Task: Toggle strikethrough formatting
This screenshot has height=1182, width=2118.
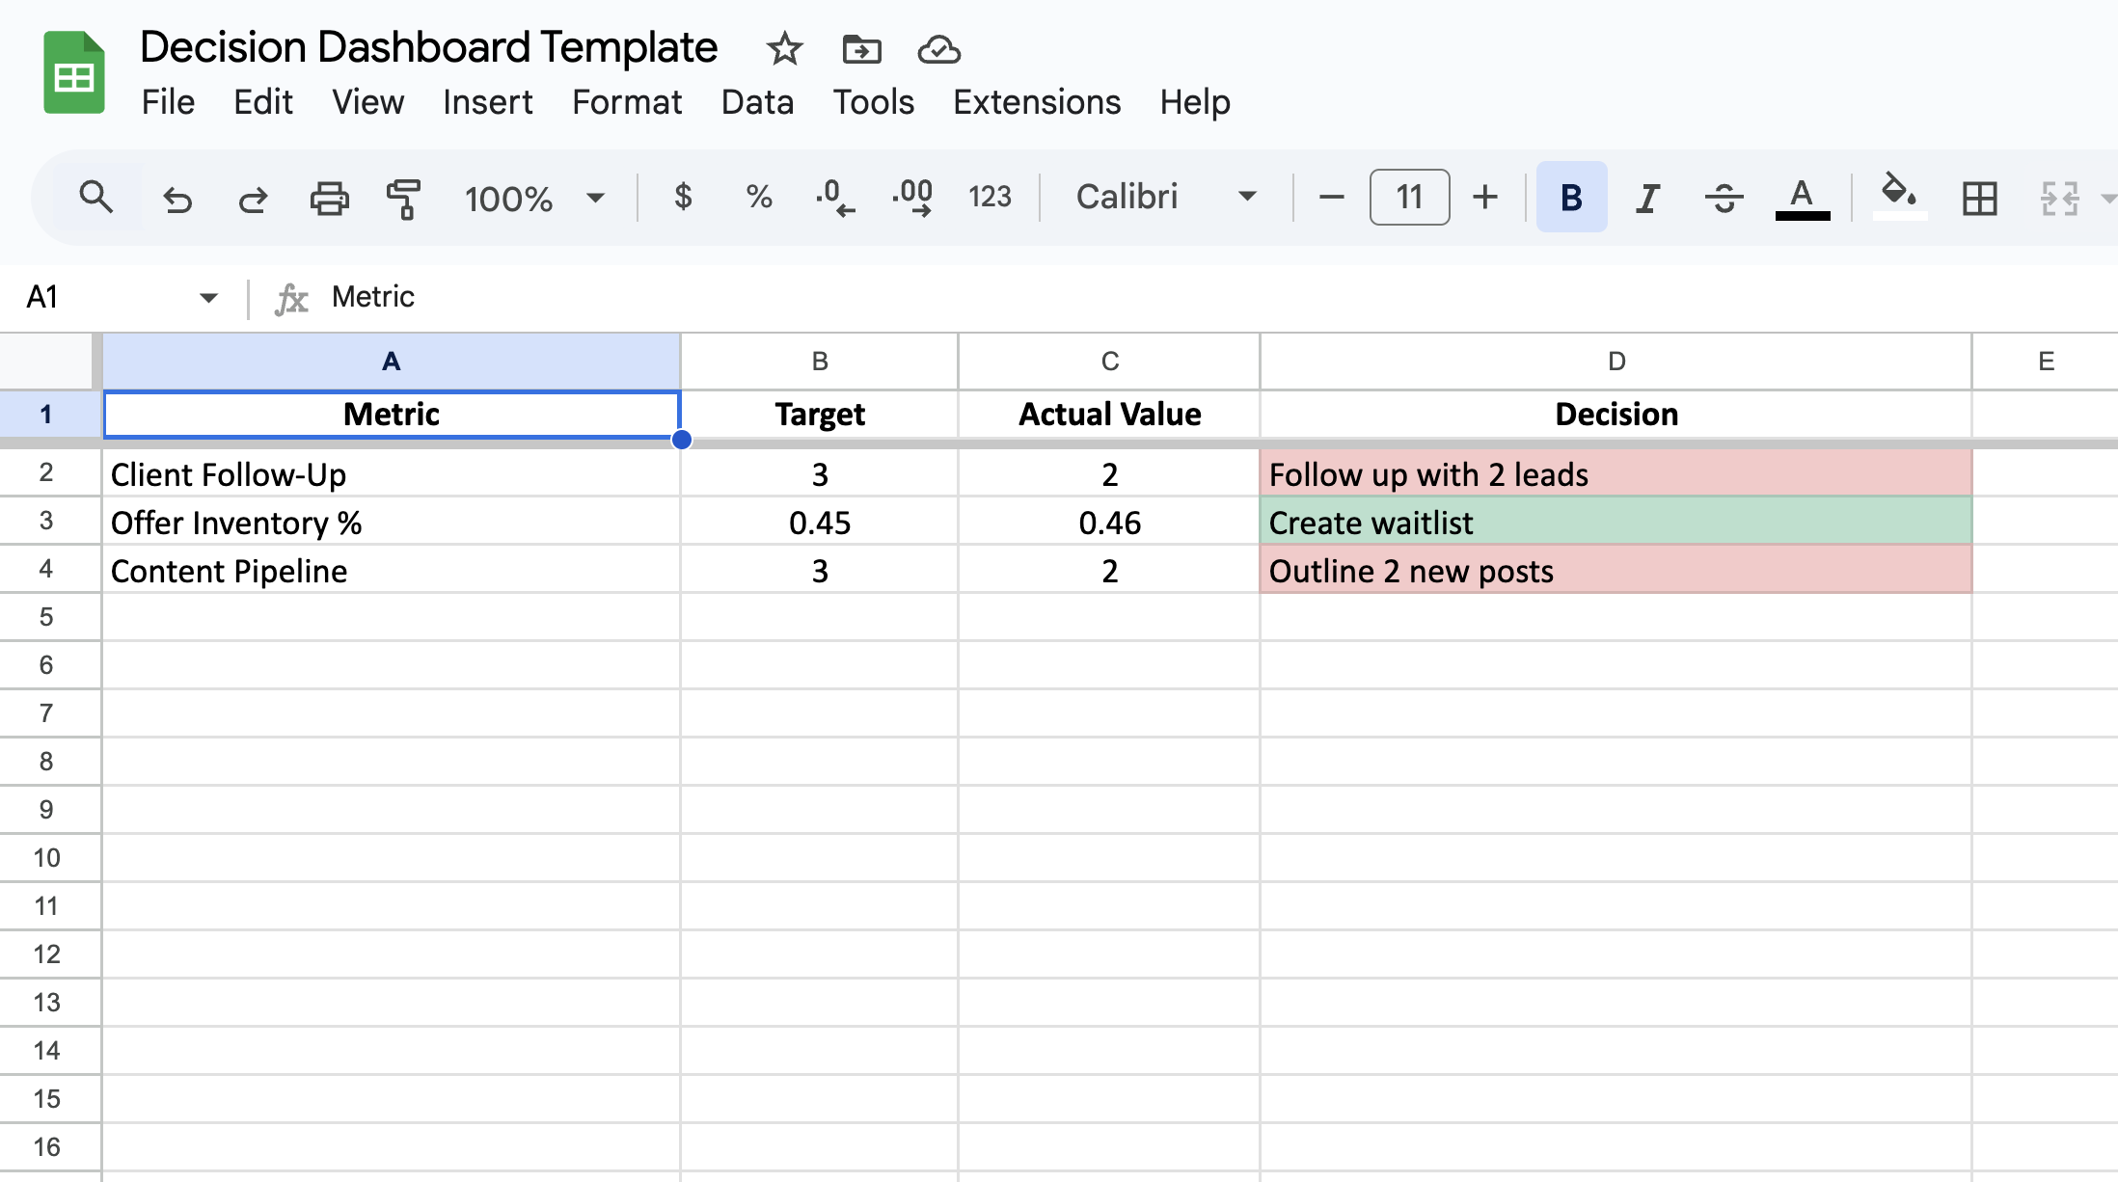Action: (x=1724, y=198)
